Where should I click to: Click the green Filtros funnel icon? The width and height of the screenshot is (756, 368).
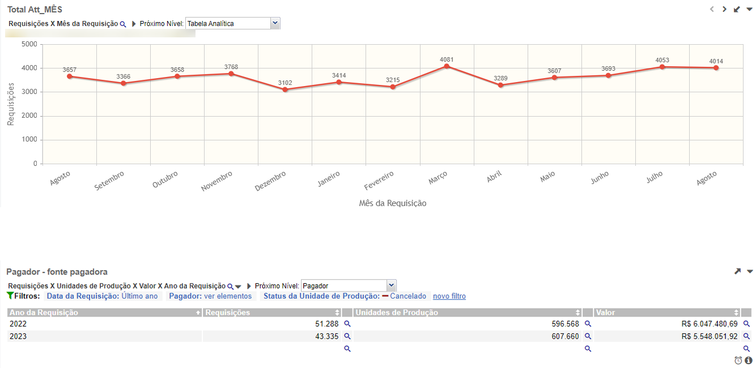[10, 296]
